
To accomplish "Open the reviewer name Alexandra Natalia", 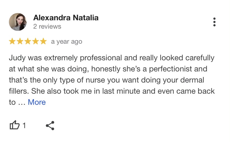I will (66, 18).
